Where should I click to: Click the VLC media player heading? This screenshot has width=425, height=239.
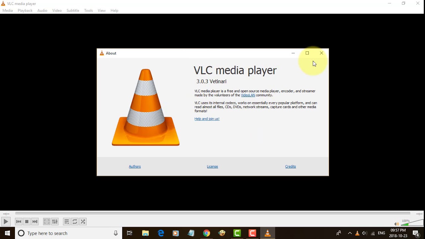235,70
